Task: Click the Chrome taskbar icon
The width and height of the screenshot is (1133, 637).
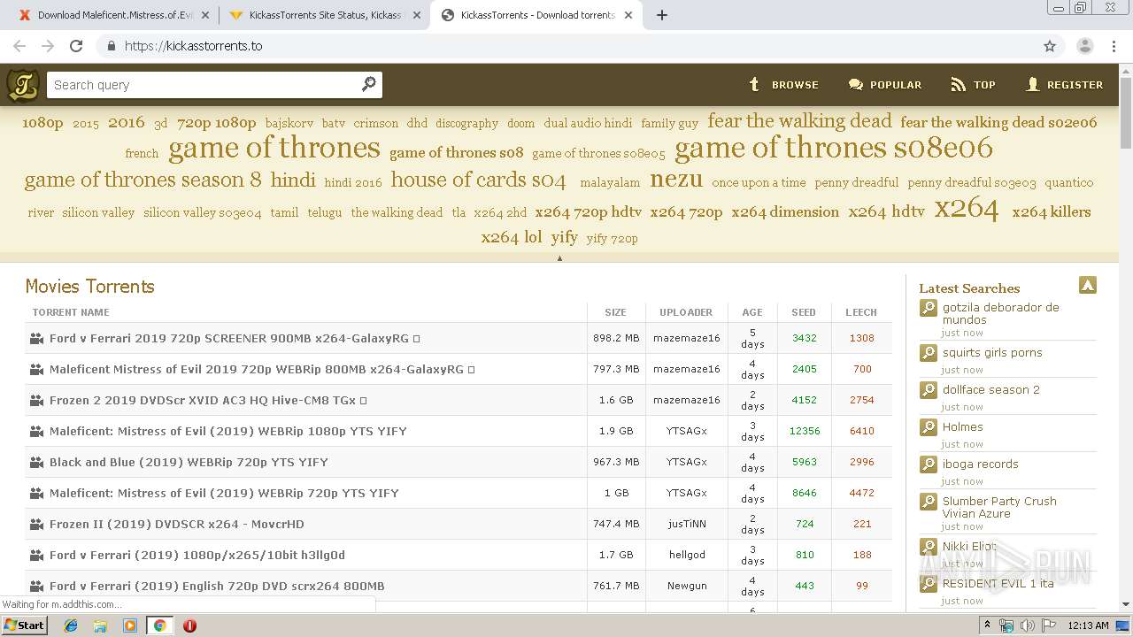Action: pos(159,625)
